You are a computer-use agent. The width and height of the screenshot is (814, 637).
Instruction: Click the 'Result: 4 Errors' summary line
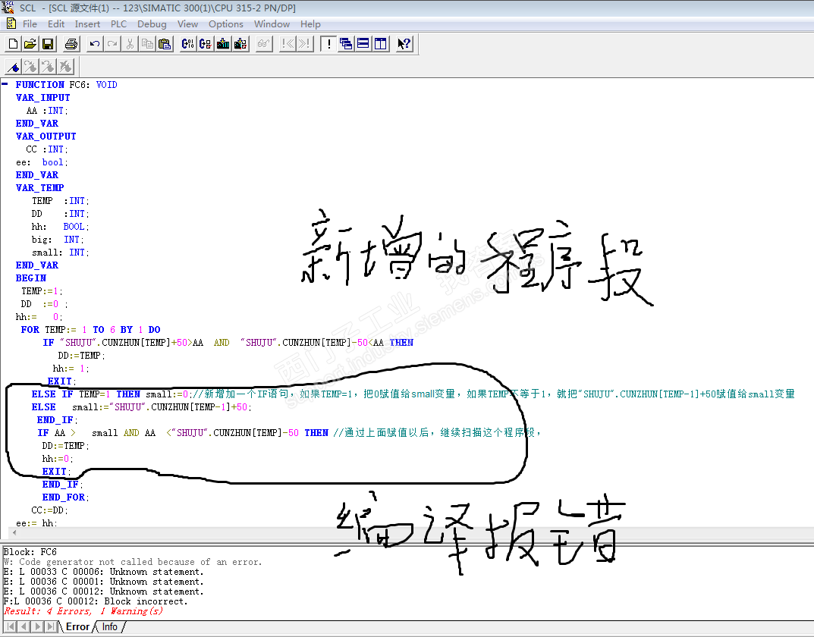point(83,611)
